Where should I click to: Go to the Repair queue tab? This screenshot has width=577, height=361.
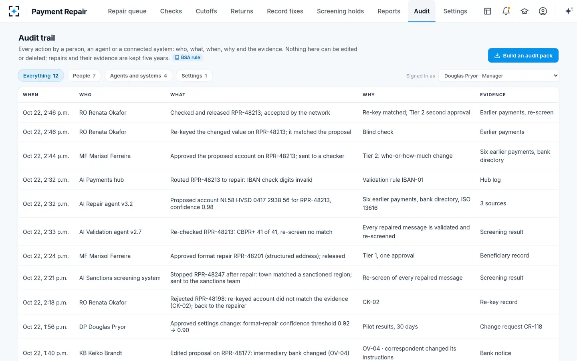pos(127,11)
